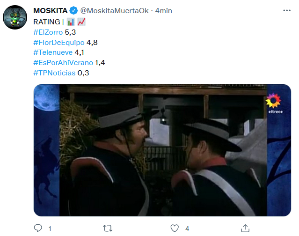This screenshot has width=299, height=236.
Task: Open the MOSKITA display name
Action: pos(51,11)
